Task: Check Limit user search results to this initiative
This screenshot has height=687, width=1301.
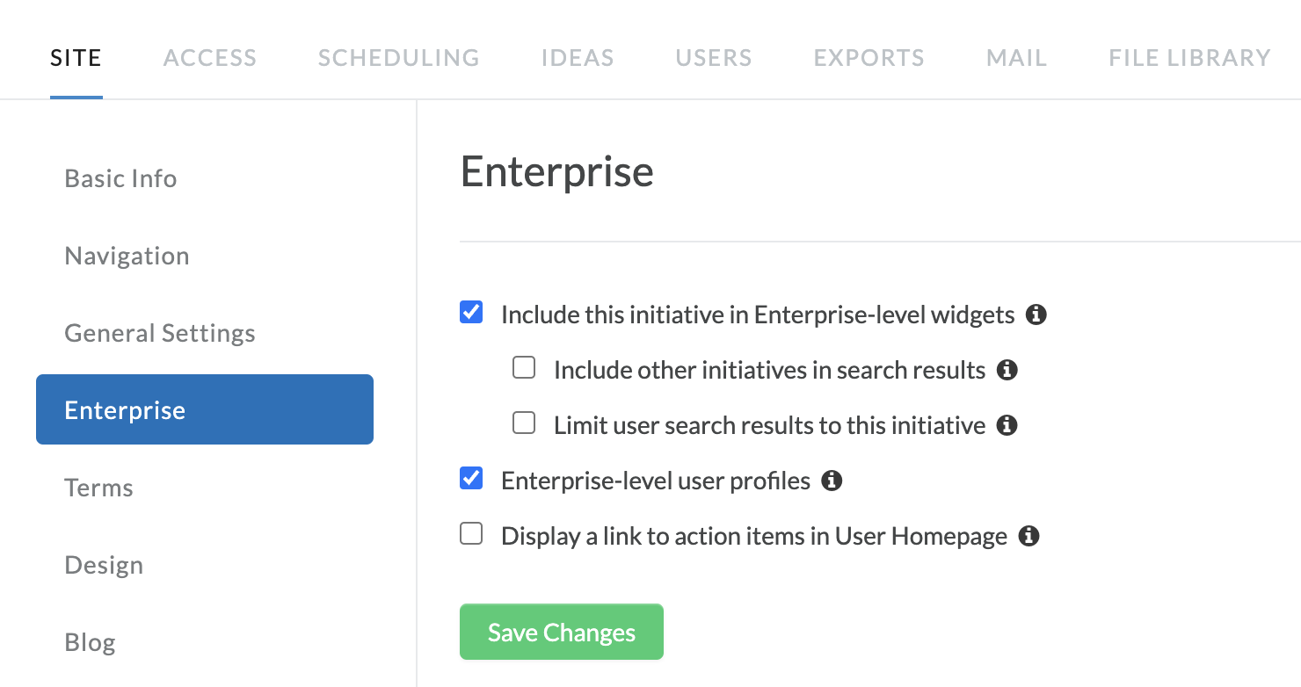Action: 524,423
